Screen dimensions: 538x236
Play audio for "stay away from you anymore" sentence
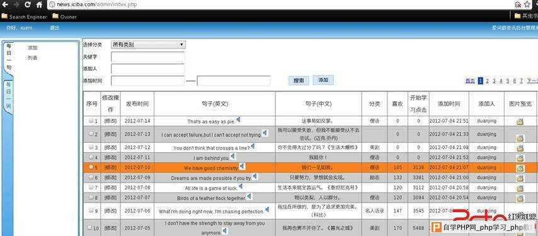point(225,231)
